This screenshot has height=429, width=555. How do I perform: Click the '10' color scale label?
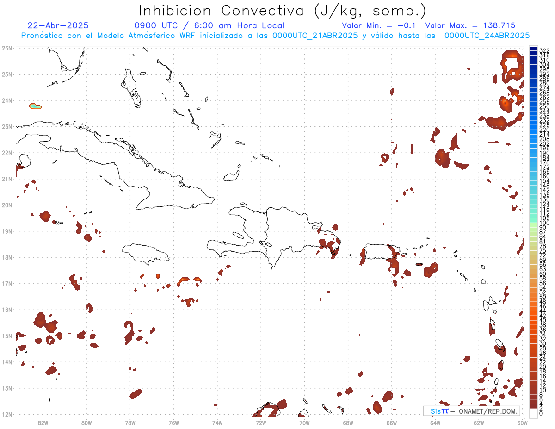coord(543,390)
